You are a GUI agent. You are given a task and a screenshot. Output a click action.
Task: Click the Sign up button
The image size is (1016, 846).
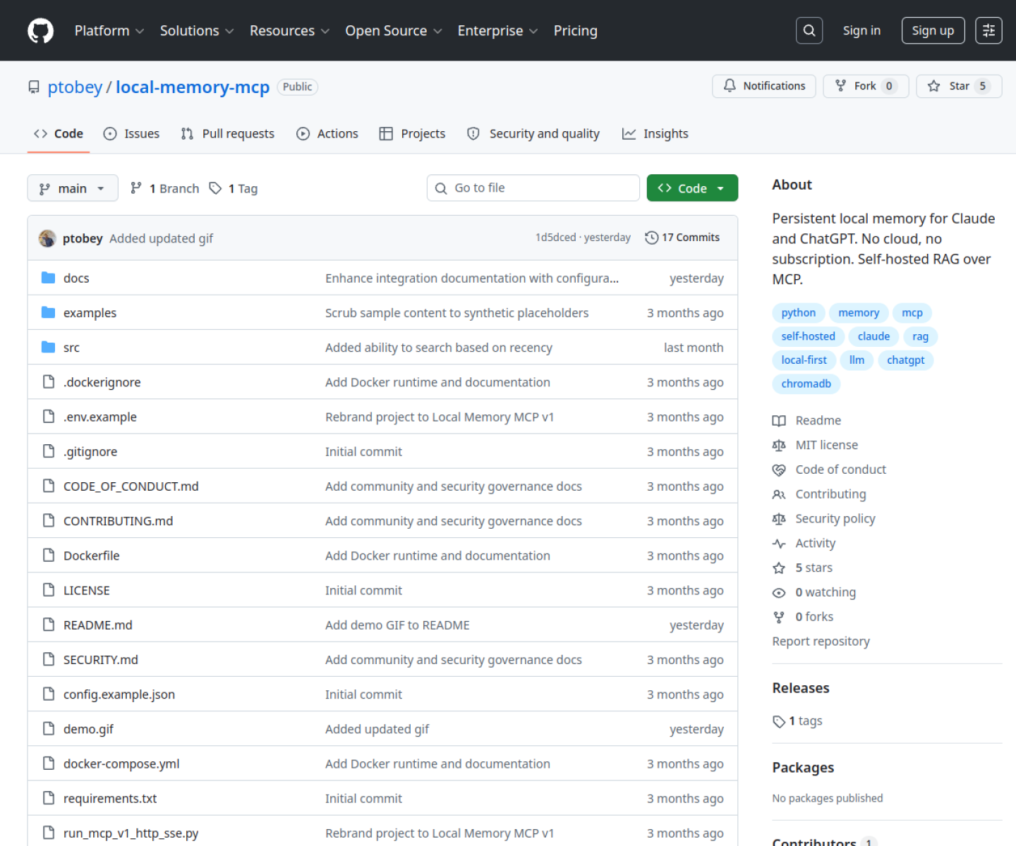pyautogui.click(x=933, y=30)
